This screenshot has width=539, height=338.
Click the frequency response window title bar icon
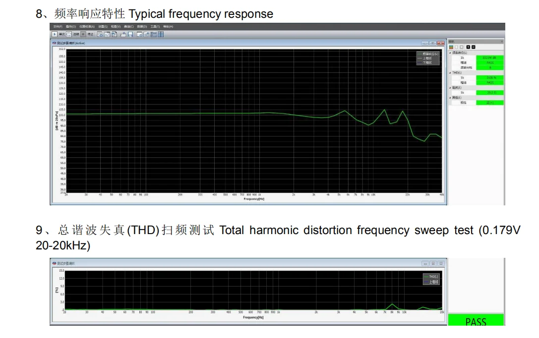[x=55, y=43]
